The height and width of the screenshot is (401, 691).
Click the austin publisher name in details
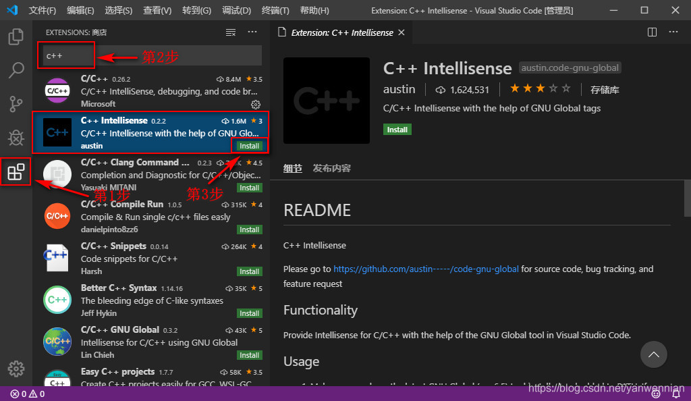399,90
